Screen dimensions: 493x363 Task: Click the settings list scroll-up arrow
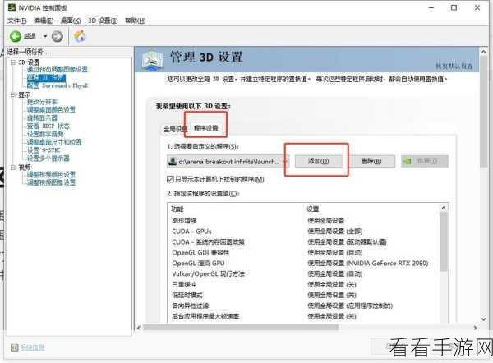444,208
